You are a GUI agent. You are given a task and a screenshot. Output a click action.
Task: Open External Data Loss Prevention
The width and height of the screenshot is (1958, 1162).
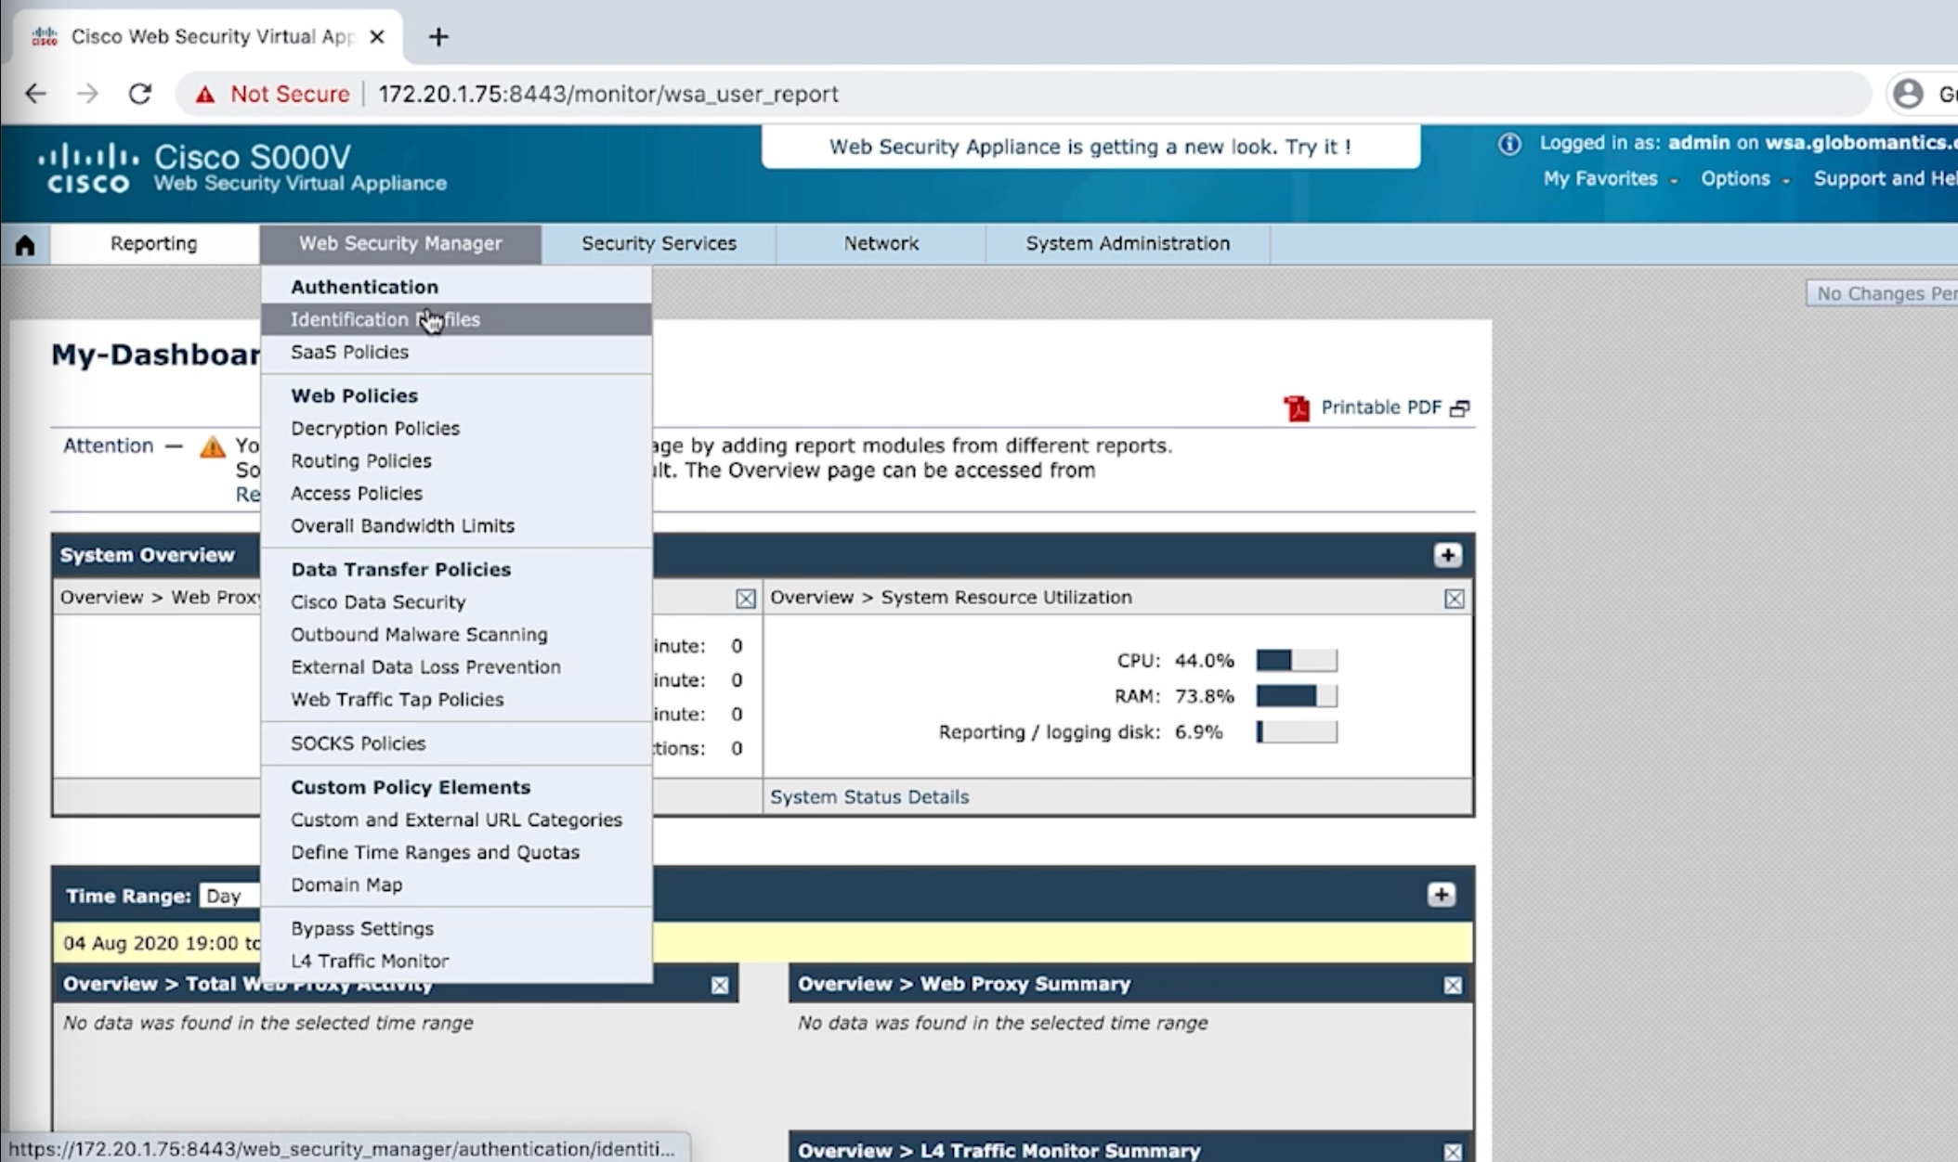point(456,666)
